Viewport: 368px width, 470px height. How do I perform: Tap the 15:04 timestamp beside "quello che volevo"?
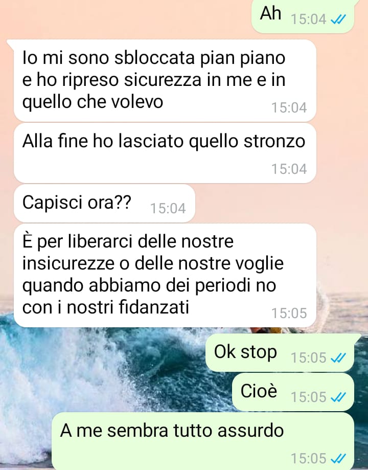289,107
